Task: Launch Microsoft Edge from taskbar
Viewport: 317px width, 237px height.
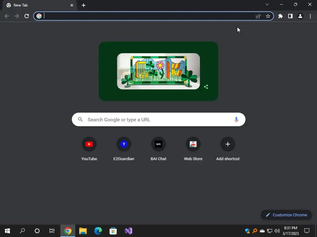Action: pos(98,231)
